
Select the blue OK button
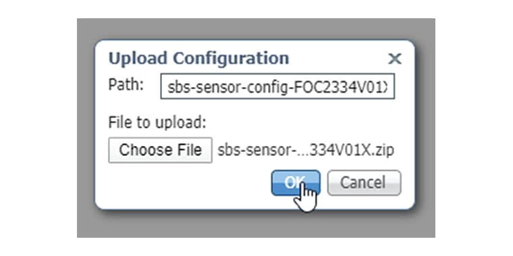(x=296, y=182)
